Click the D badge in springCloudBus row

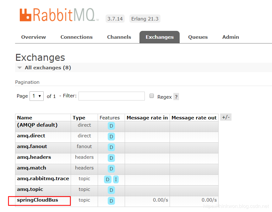111,201
